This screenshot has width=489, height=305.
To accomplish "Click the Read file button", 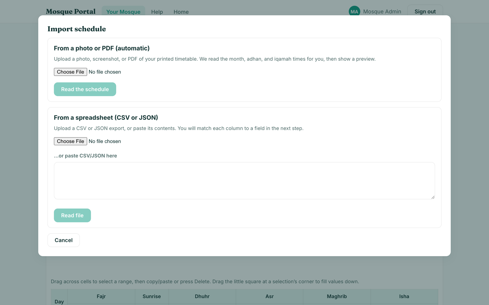I will (72, 215).
